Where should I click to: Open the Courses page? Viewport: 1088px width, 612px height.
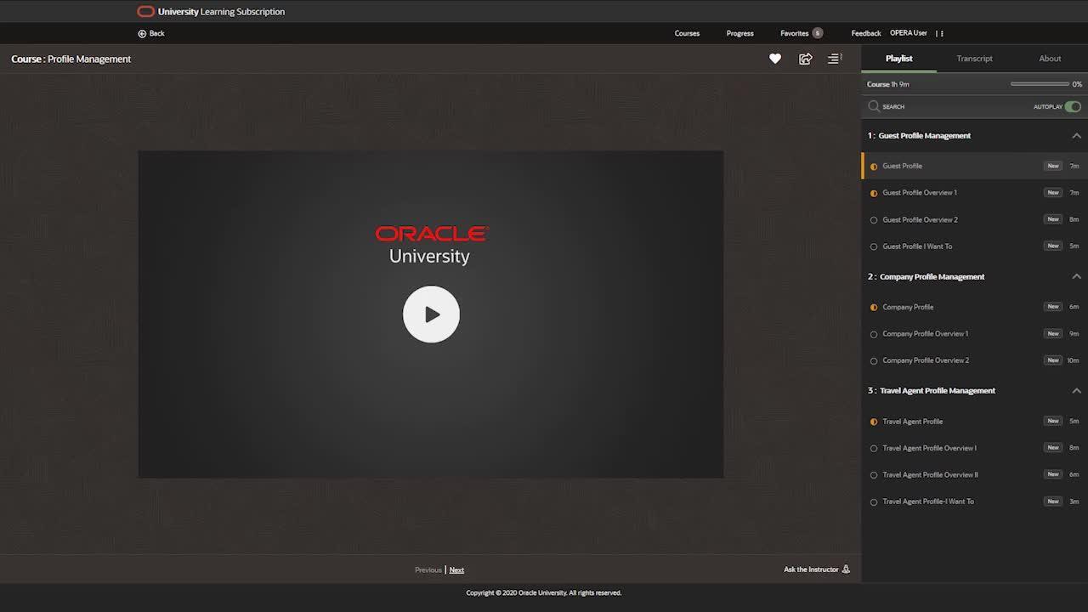click(687, 33)
